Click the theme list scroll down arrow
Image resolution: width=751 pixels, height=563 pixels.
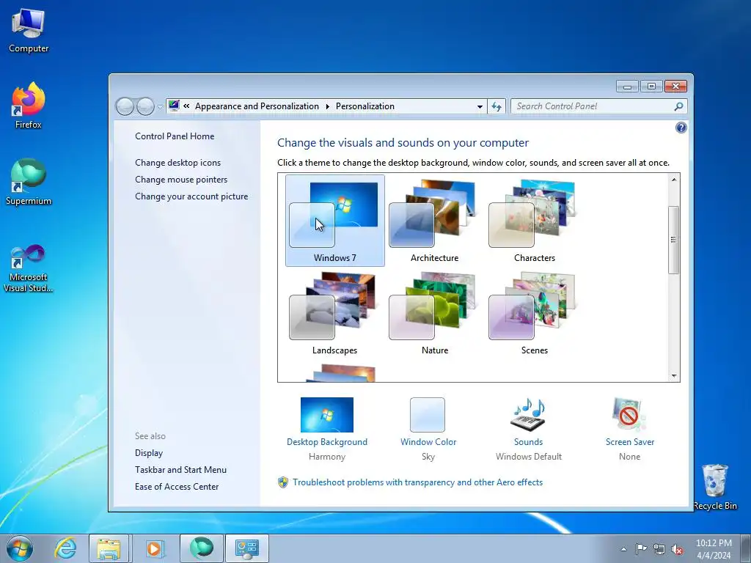(673, 376)
